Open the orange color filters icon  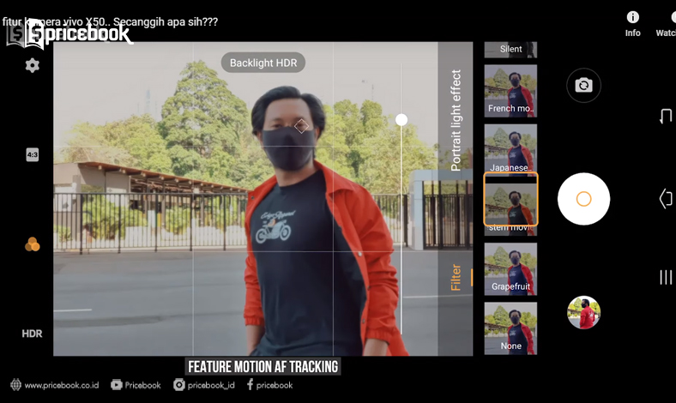pyautogui.click(x=33, y=244)
